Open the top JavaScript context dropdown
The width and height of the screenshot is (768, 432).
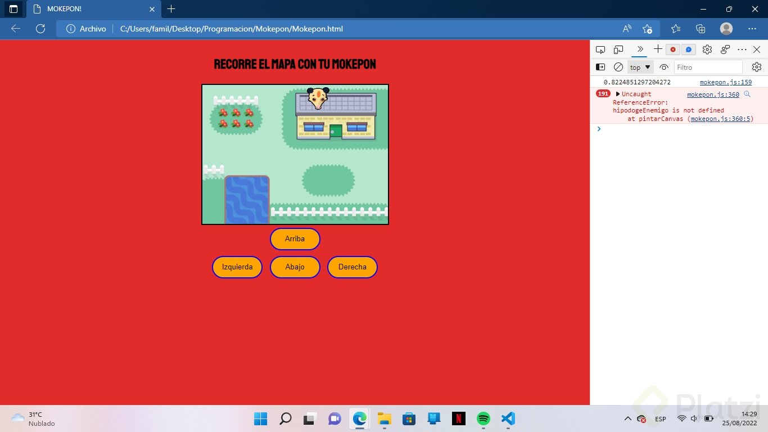click(x=640, y=67)
